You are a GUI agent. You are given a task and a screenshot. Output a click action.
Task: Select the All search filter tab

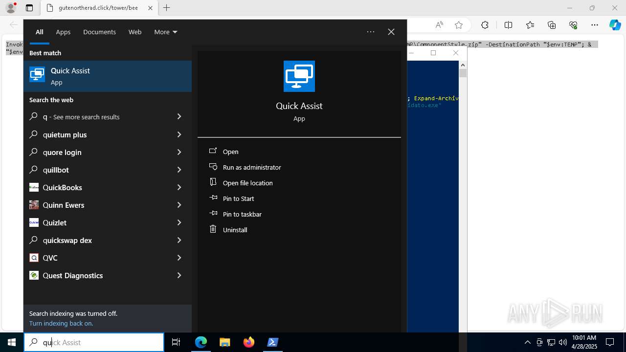pos(40,32)
